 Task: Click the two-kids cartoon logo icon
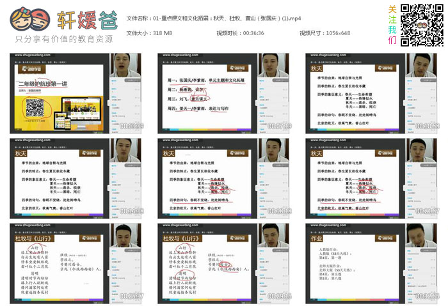30,19
